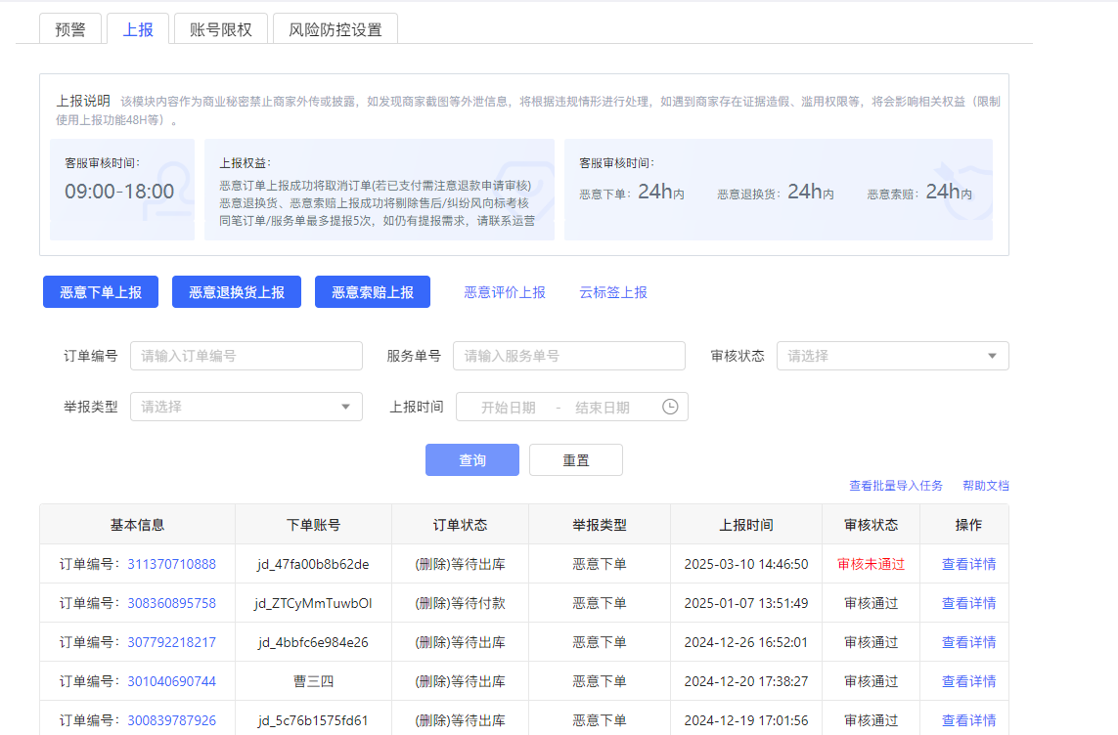Open the 恶意评价上报 link
The image size is (1118, 735).
tap(505, 292)
